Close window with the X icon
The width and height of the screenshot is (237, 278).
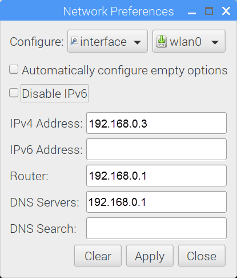tap(226, 11)
